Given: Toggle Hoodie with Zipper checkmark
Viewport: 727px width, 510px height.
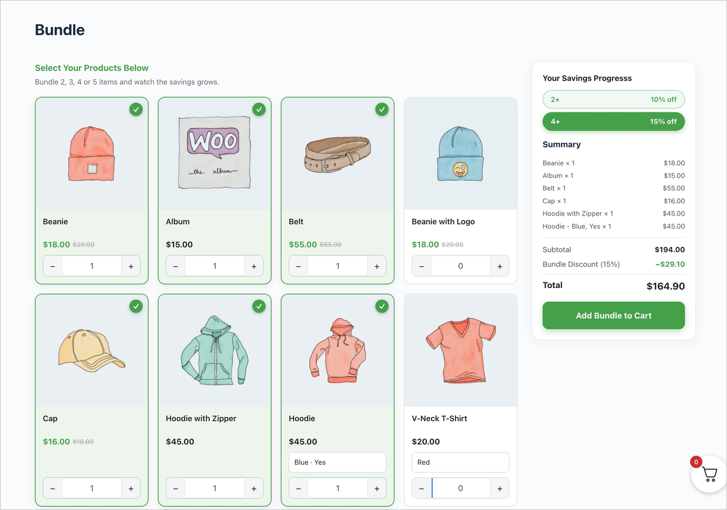Looking at the screenshot, I should click(x=259, y=306).
